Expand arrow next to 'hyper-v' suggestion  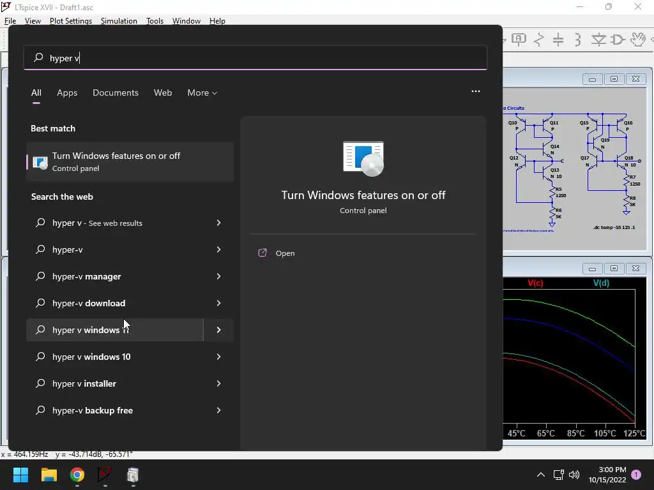pos(218,249)
